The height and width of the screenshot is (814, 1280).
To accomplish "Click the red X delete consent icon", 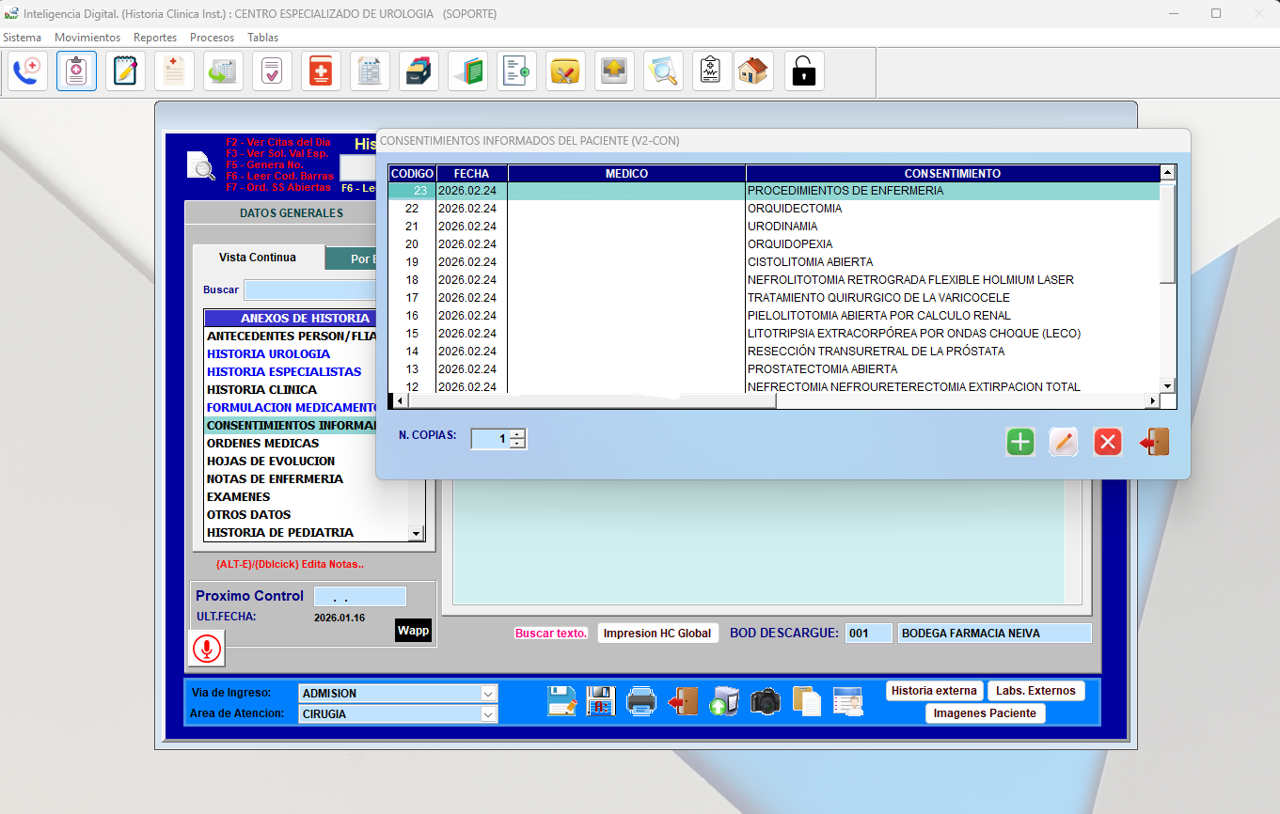I will pos(1108,442).
